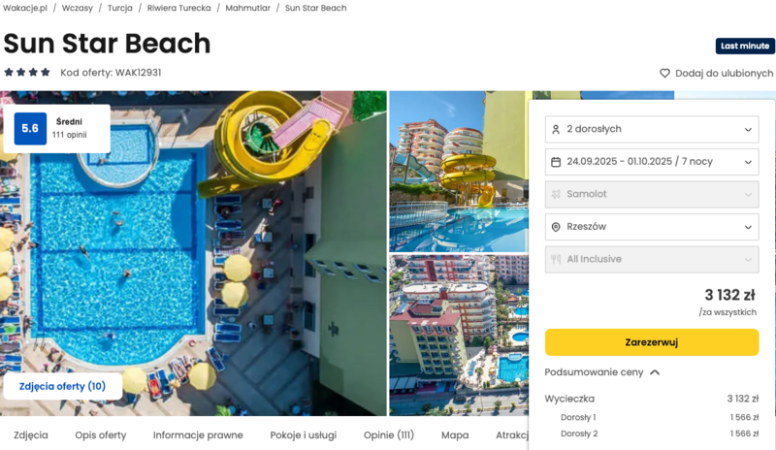
Task: Click the location pin icon by Rzeszów
Action: click(556, 227)
